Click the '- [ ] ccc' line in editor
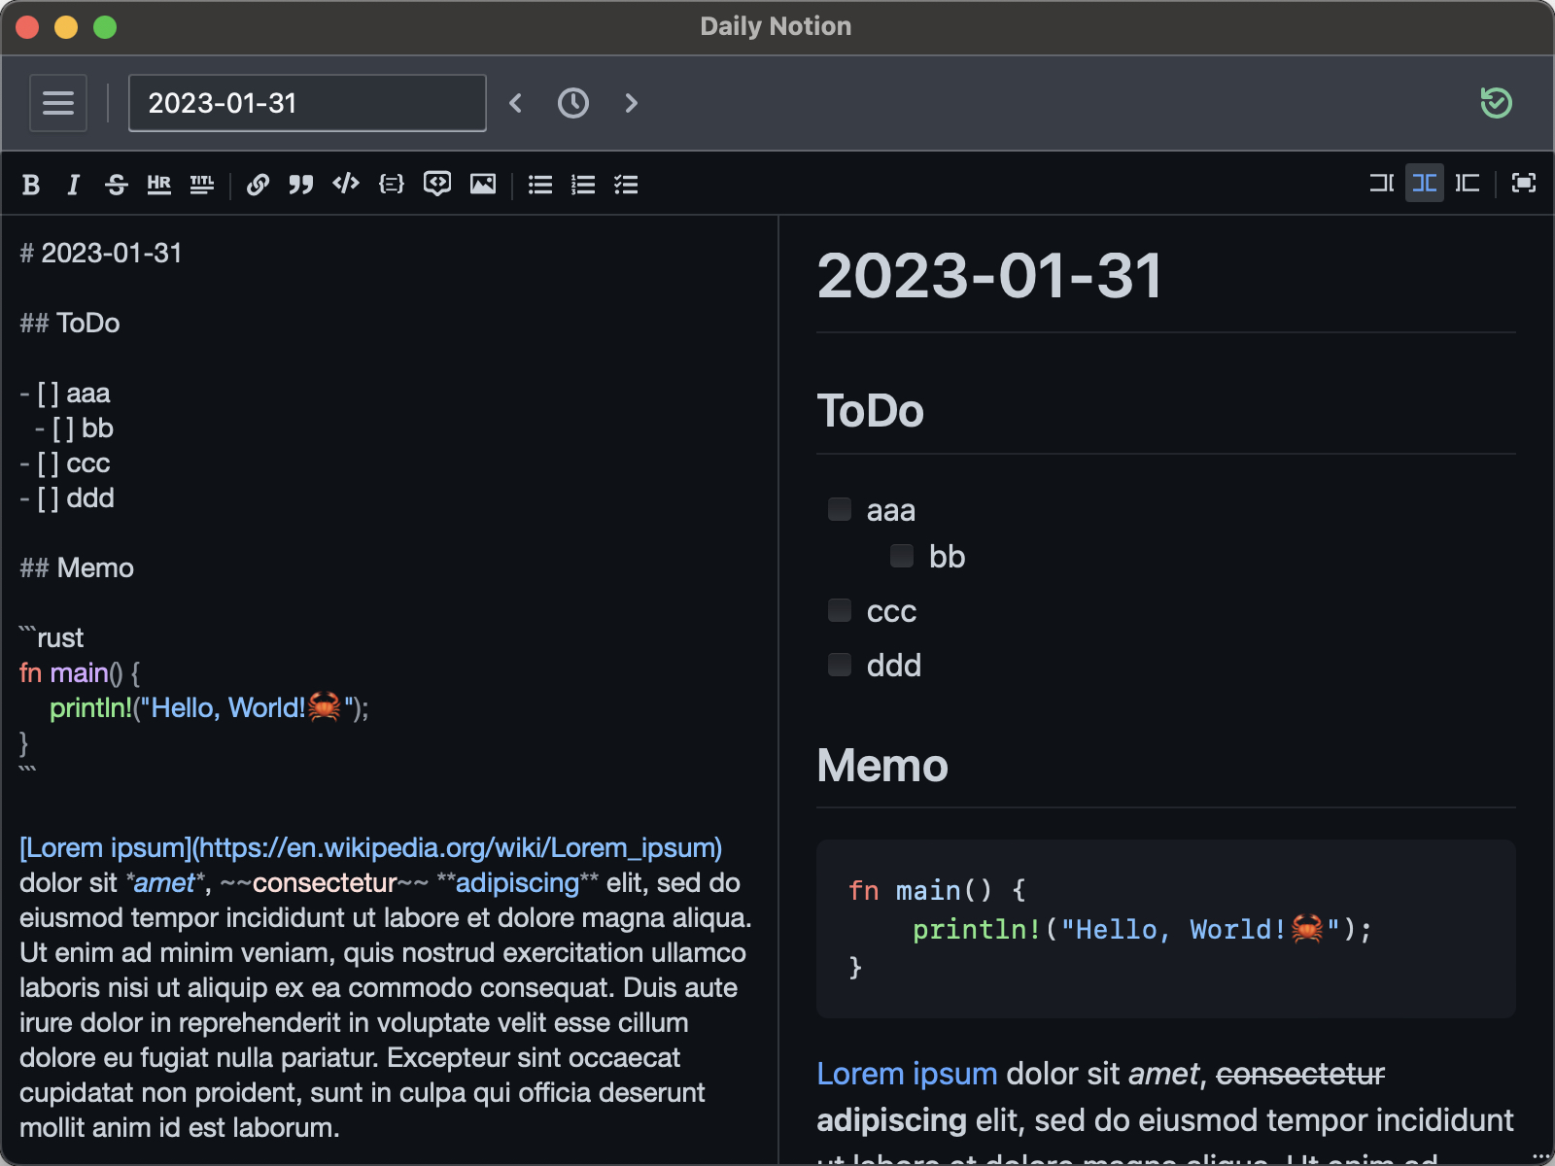Viewport: 1555px width, 1166px height. click(65, 463)
